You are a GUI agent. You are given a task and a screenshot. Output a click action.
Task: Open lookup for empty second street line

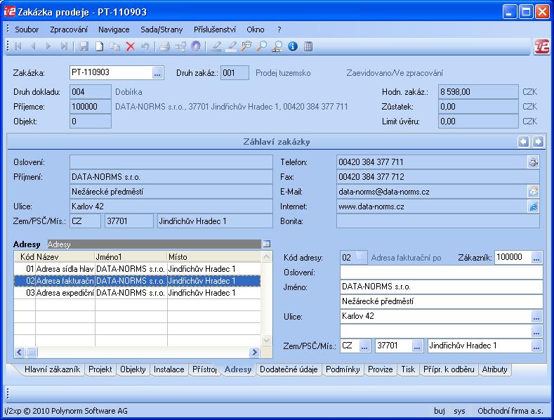(536, 331)
